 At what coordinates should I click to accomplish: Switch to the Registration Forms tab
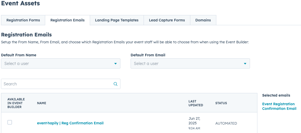point(23,20)
